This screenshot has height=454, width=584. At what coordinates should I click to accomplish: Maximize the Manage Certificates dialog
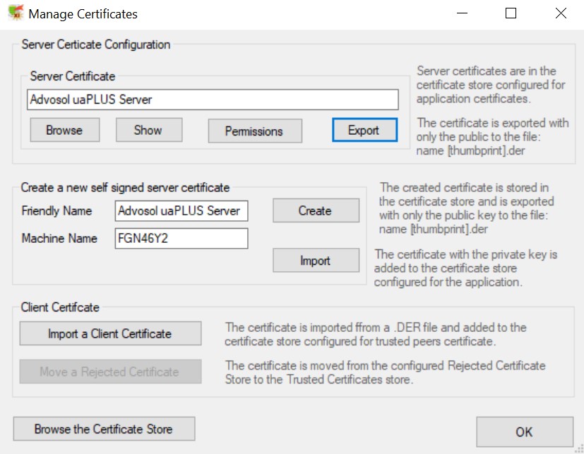511,13
